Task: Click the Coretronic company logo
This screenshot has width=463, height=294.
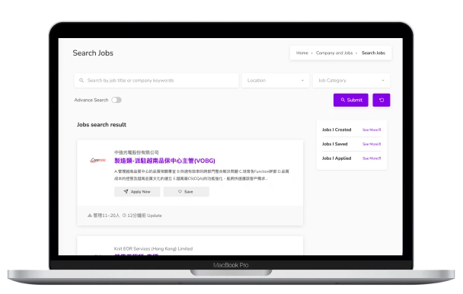Action: point(98,160)
